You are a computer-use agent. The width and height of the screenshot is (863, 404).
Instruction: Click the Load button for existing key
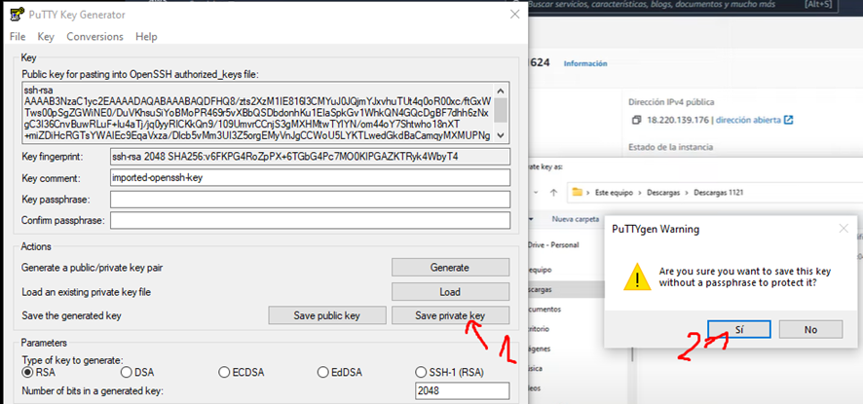point(450,292)
